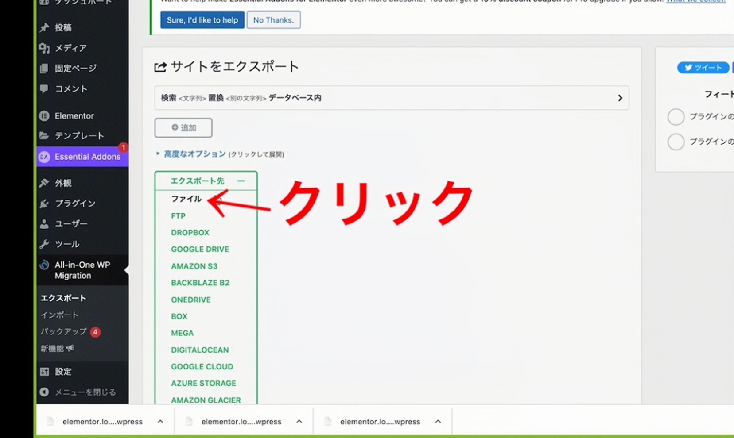Screen dimensions: 734x438
Task: Click third downloaded elementor wpress file icon
Action: [x=328, y=421]
